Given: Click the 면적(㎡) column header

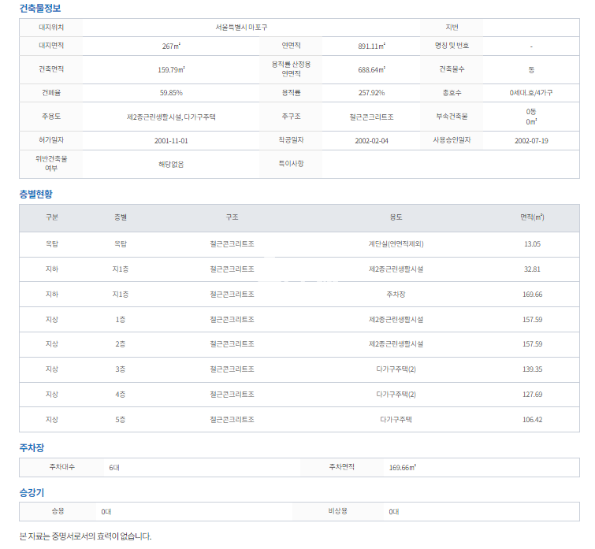Looking at the screenshot, I should 532,217.
